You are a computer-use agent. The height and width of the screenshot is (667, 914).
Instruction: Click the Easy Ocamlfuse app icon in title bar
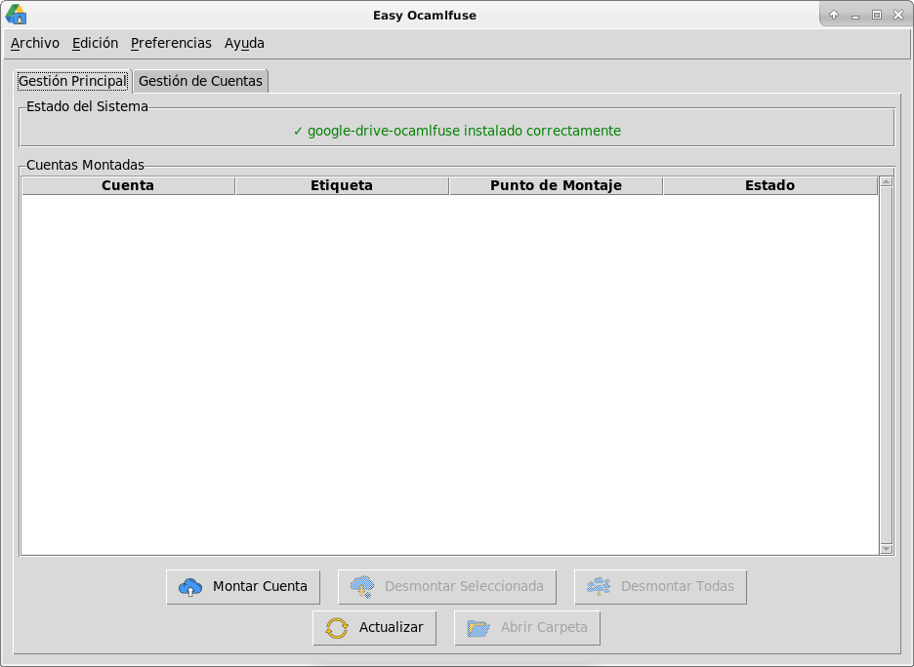click(x=16, y=15)
